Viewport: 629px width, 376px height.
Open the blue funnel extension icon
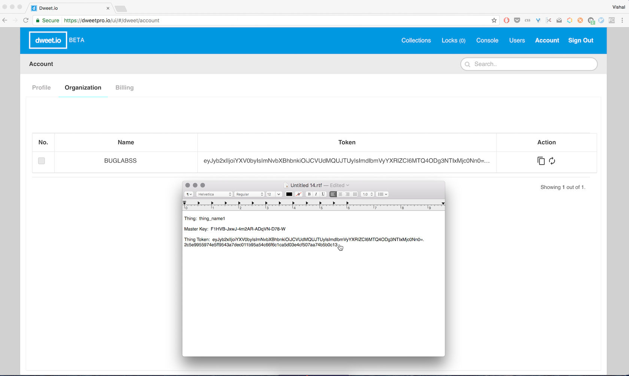pyautogui.click(x=538, y=21)
